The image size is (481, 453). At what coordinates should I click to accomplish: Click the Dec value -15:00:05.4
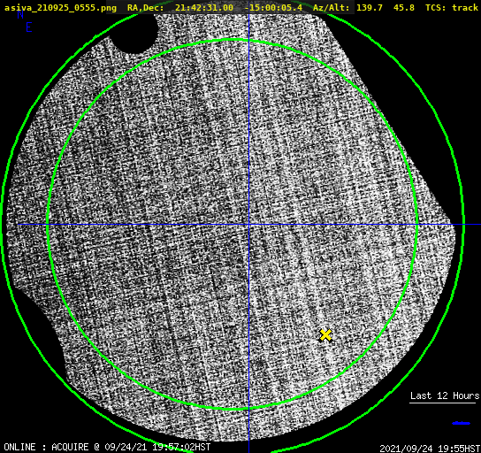273,7
